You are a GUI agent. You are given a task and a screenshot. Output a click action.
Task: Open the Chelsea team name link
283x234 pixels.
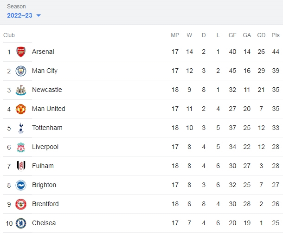44,223
